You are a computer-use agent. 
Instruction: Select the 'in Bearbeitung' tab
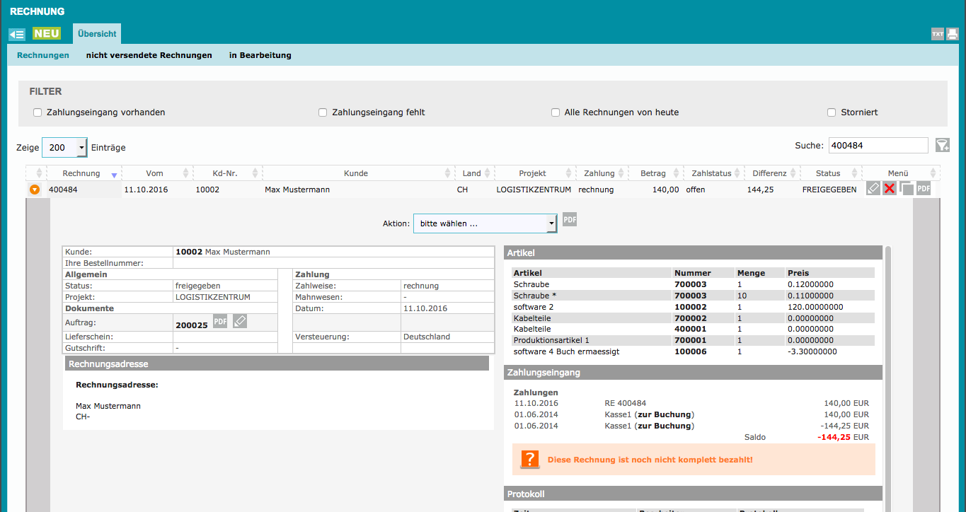tap(260, 55)
